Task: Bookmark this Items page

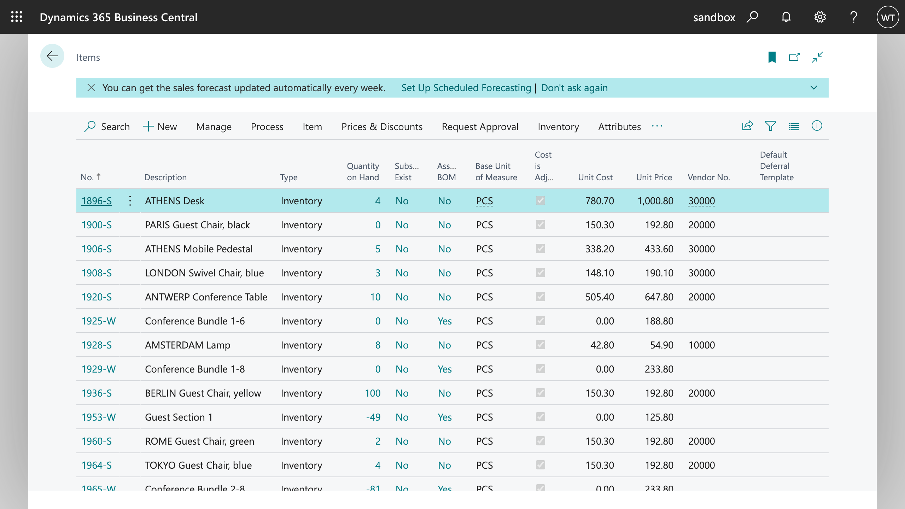Action: 772,57
